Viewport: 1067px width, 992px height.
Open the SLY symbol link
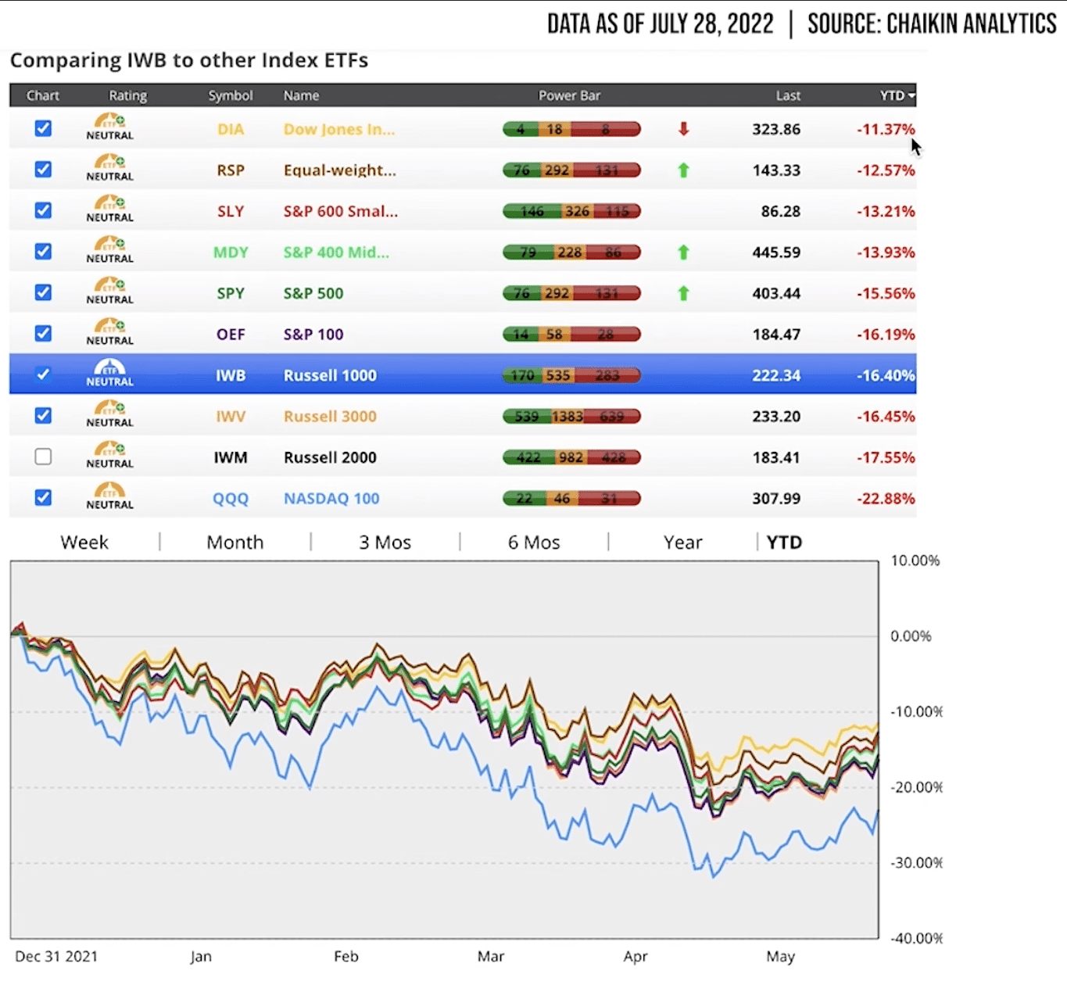pos(231,211)
